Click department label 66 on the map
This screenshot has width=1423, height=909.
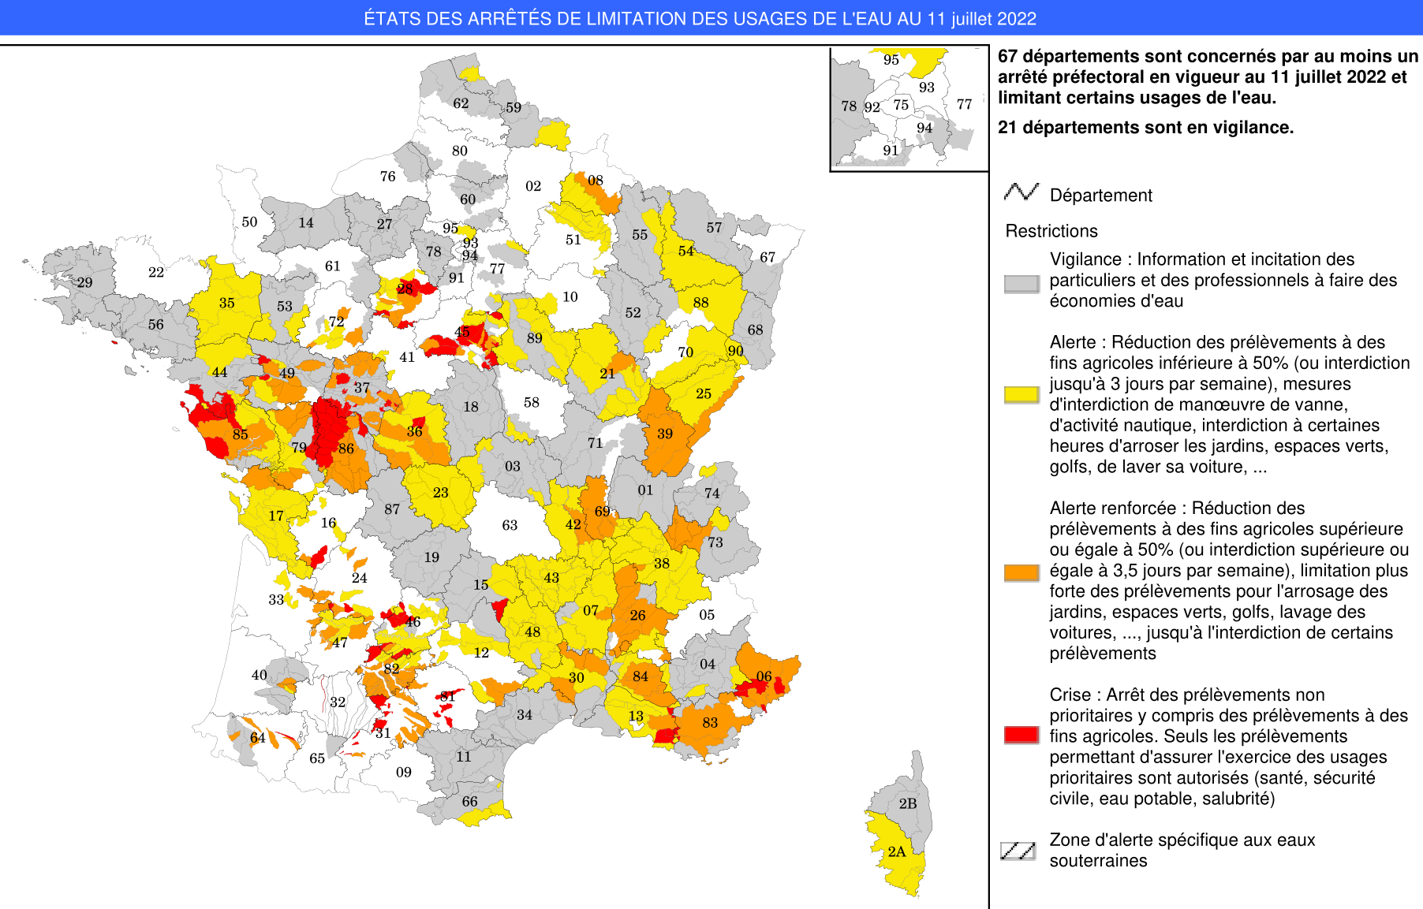pos(470,801)
